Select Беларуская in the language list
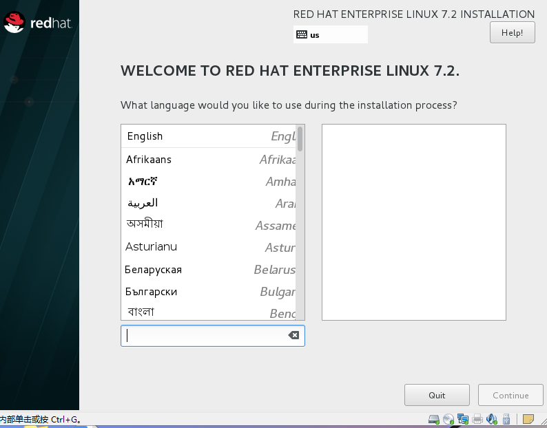 coord(208,269)
